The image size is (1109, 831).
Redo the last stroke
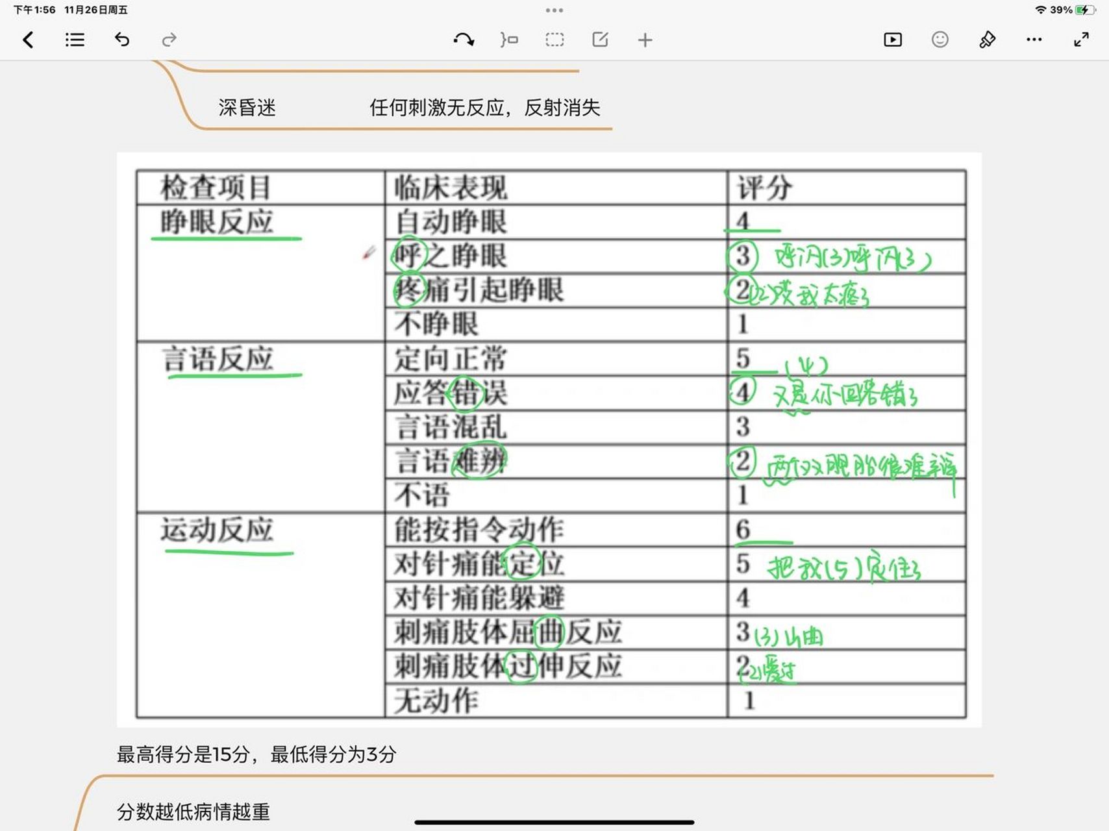[x=169, y=40]
